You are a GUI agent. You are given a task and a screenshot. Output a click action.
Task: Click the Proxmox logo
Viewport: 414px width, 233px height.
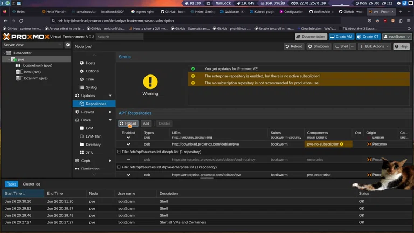26,37
